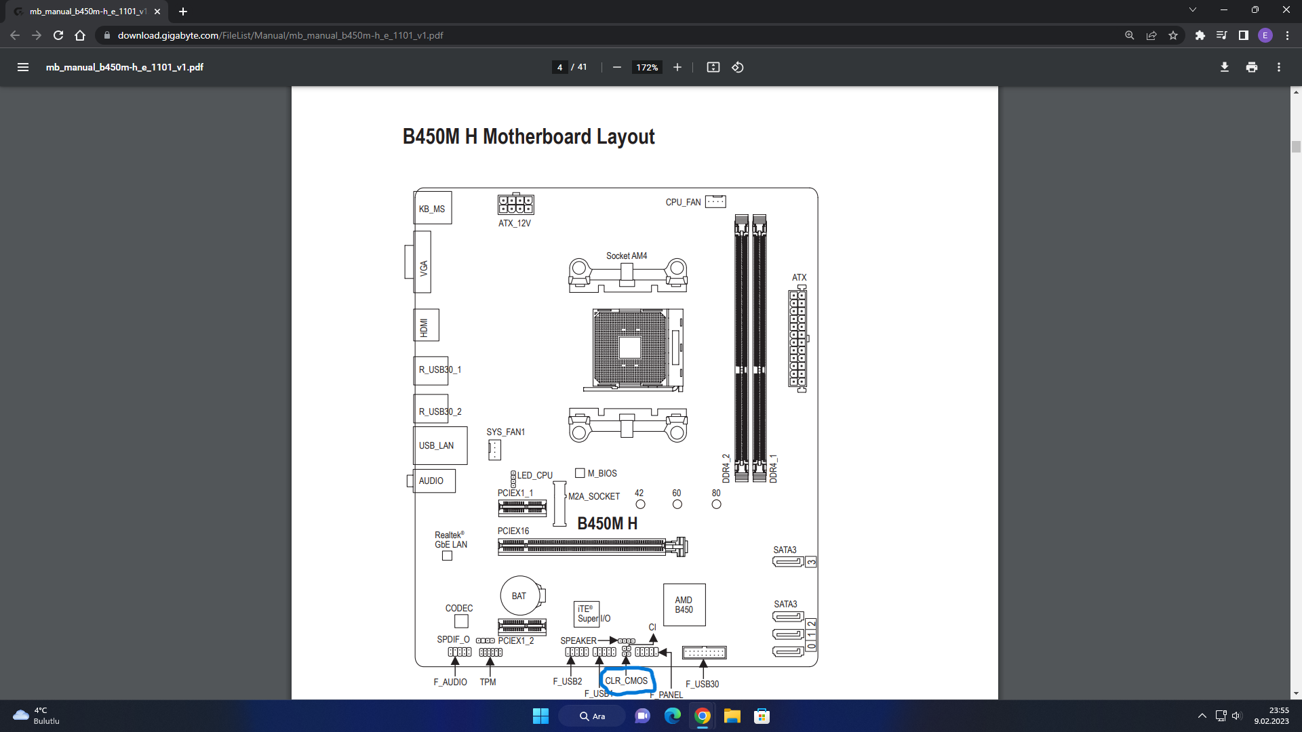Rotate the PDF counterclockwise

click(738, 67)
